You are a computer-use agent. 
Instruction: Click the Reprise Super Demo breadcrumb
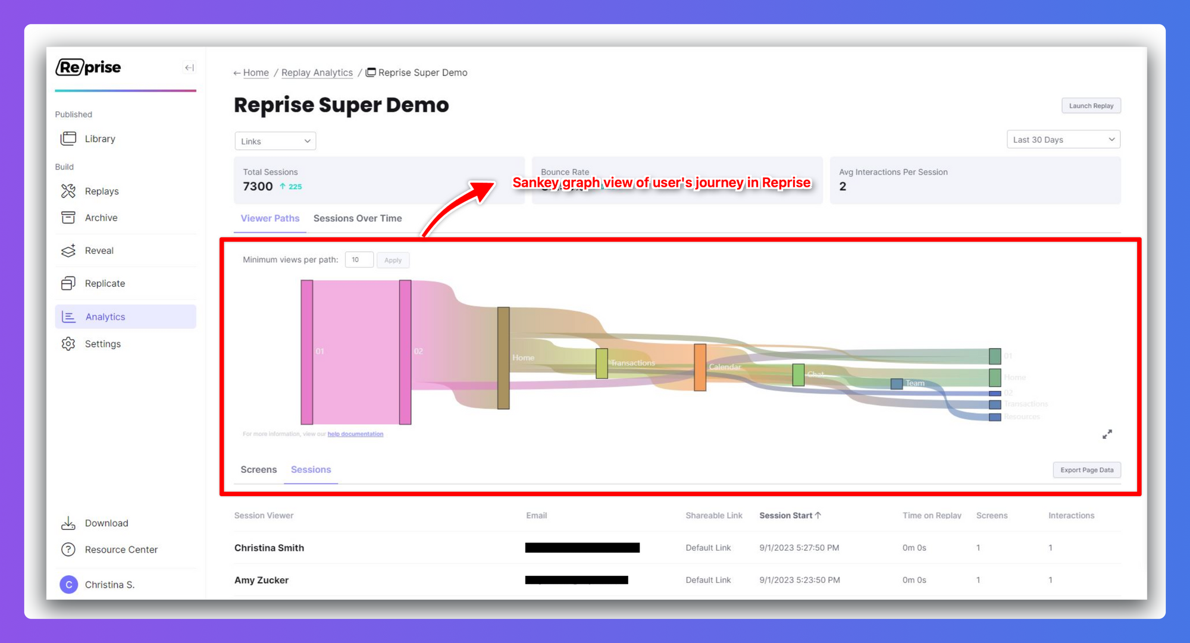416,73
